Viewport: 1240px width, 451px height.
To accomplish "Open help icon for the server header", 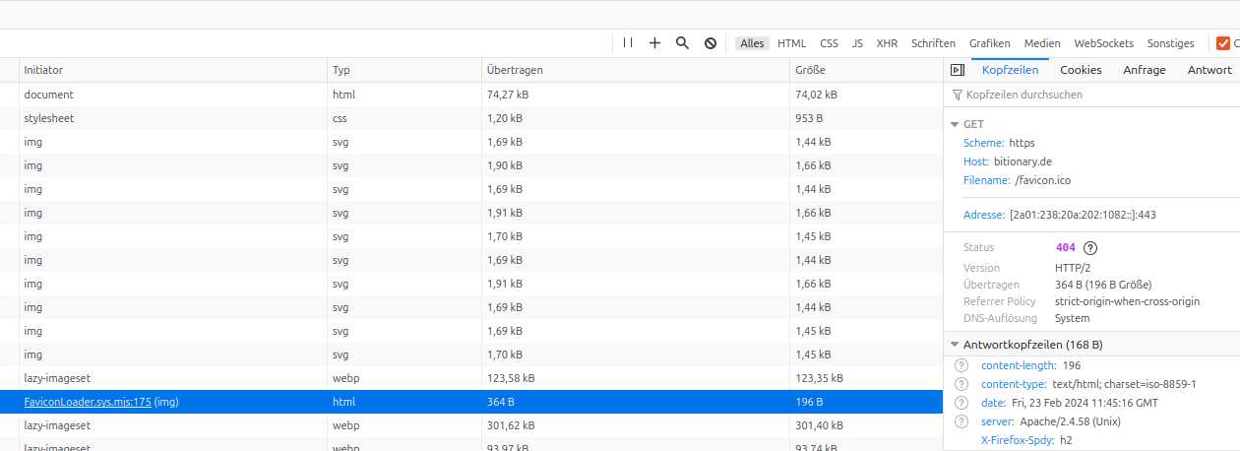I will (961, 421).
